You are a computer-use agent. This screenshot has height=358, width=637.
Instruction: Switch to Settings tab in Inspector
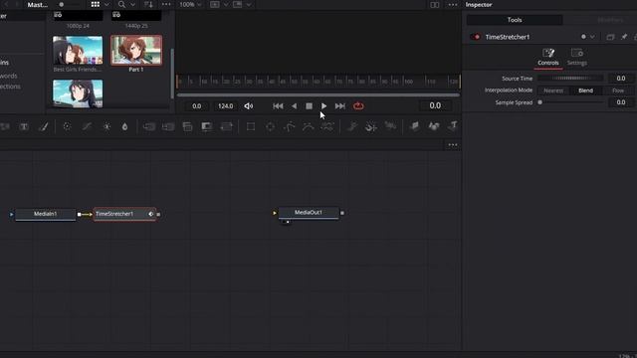coord(577,58)
